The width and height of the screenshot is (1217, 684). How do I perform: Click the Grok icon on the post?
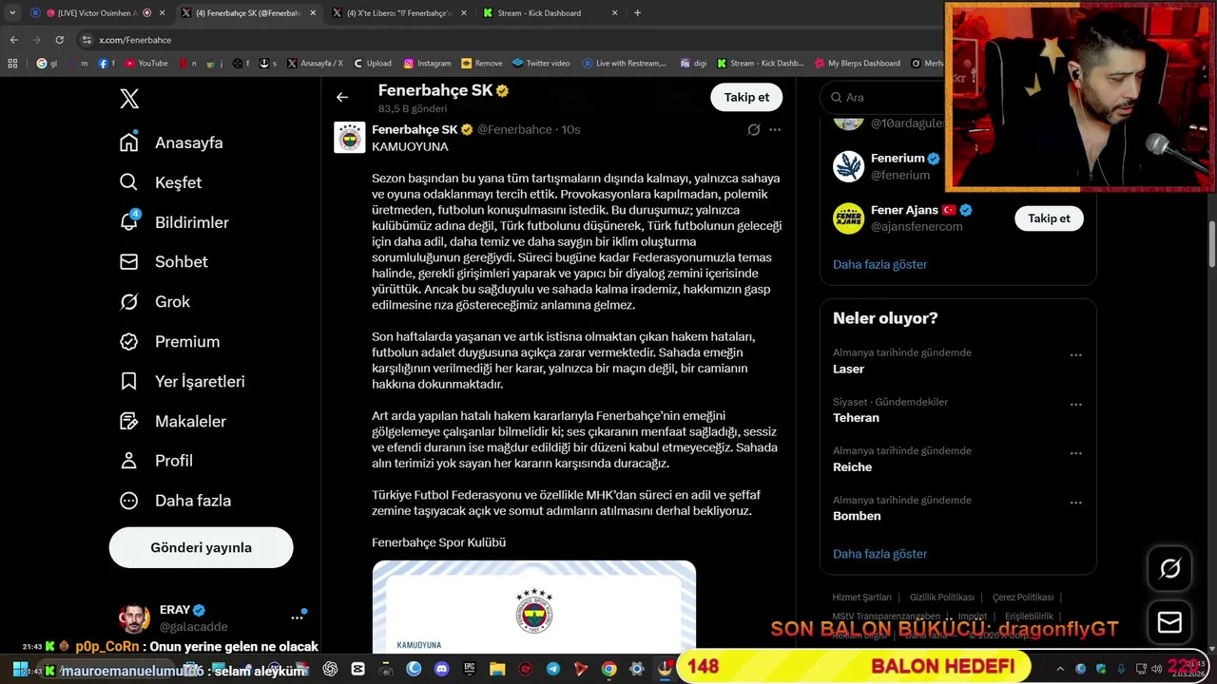click(x=753, y=129)
